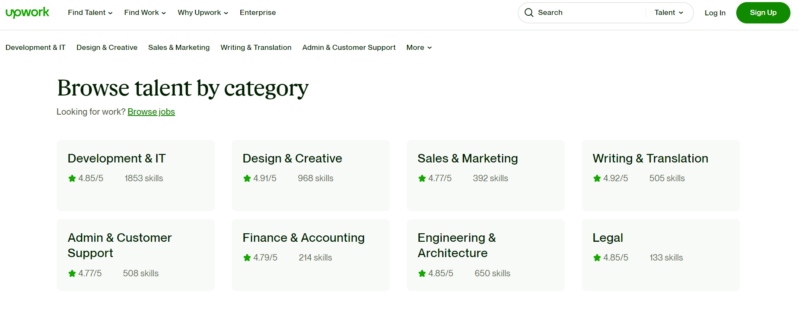Click the search magnifier icon

click(x=529, y=13)
